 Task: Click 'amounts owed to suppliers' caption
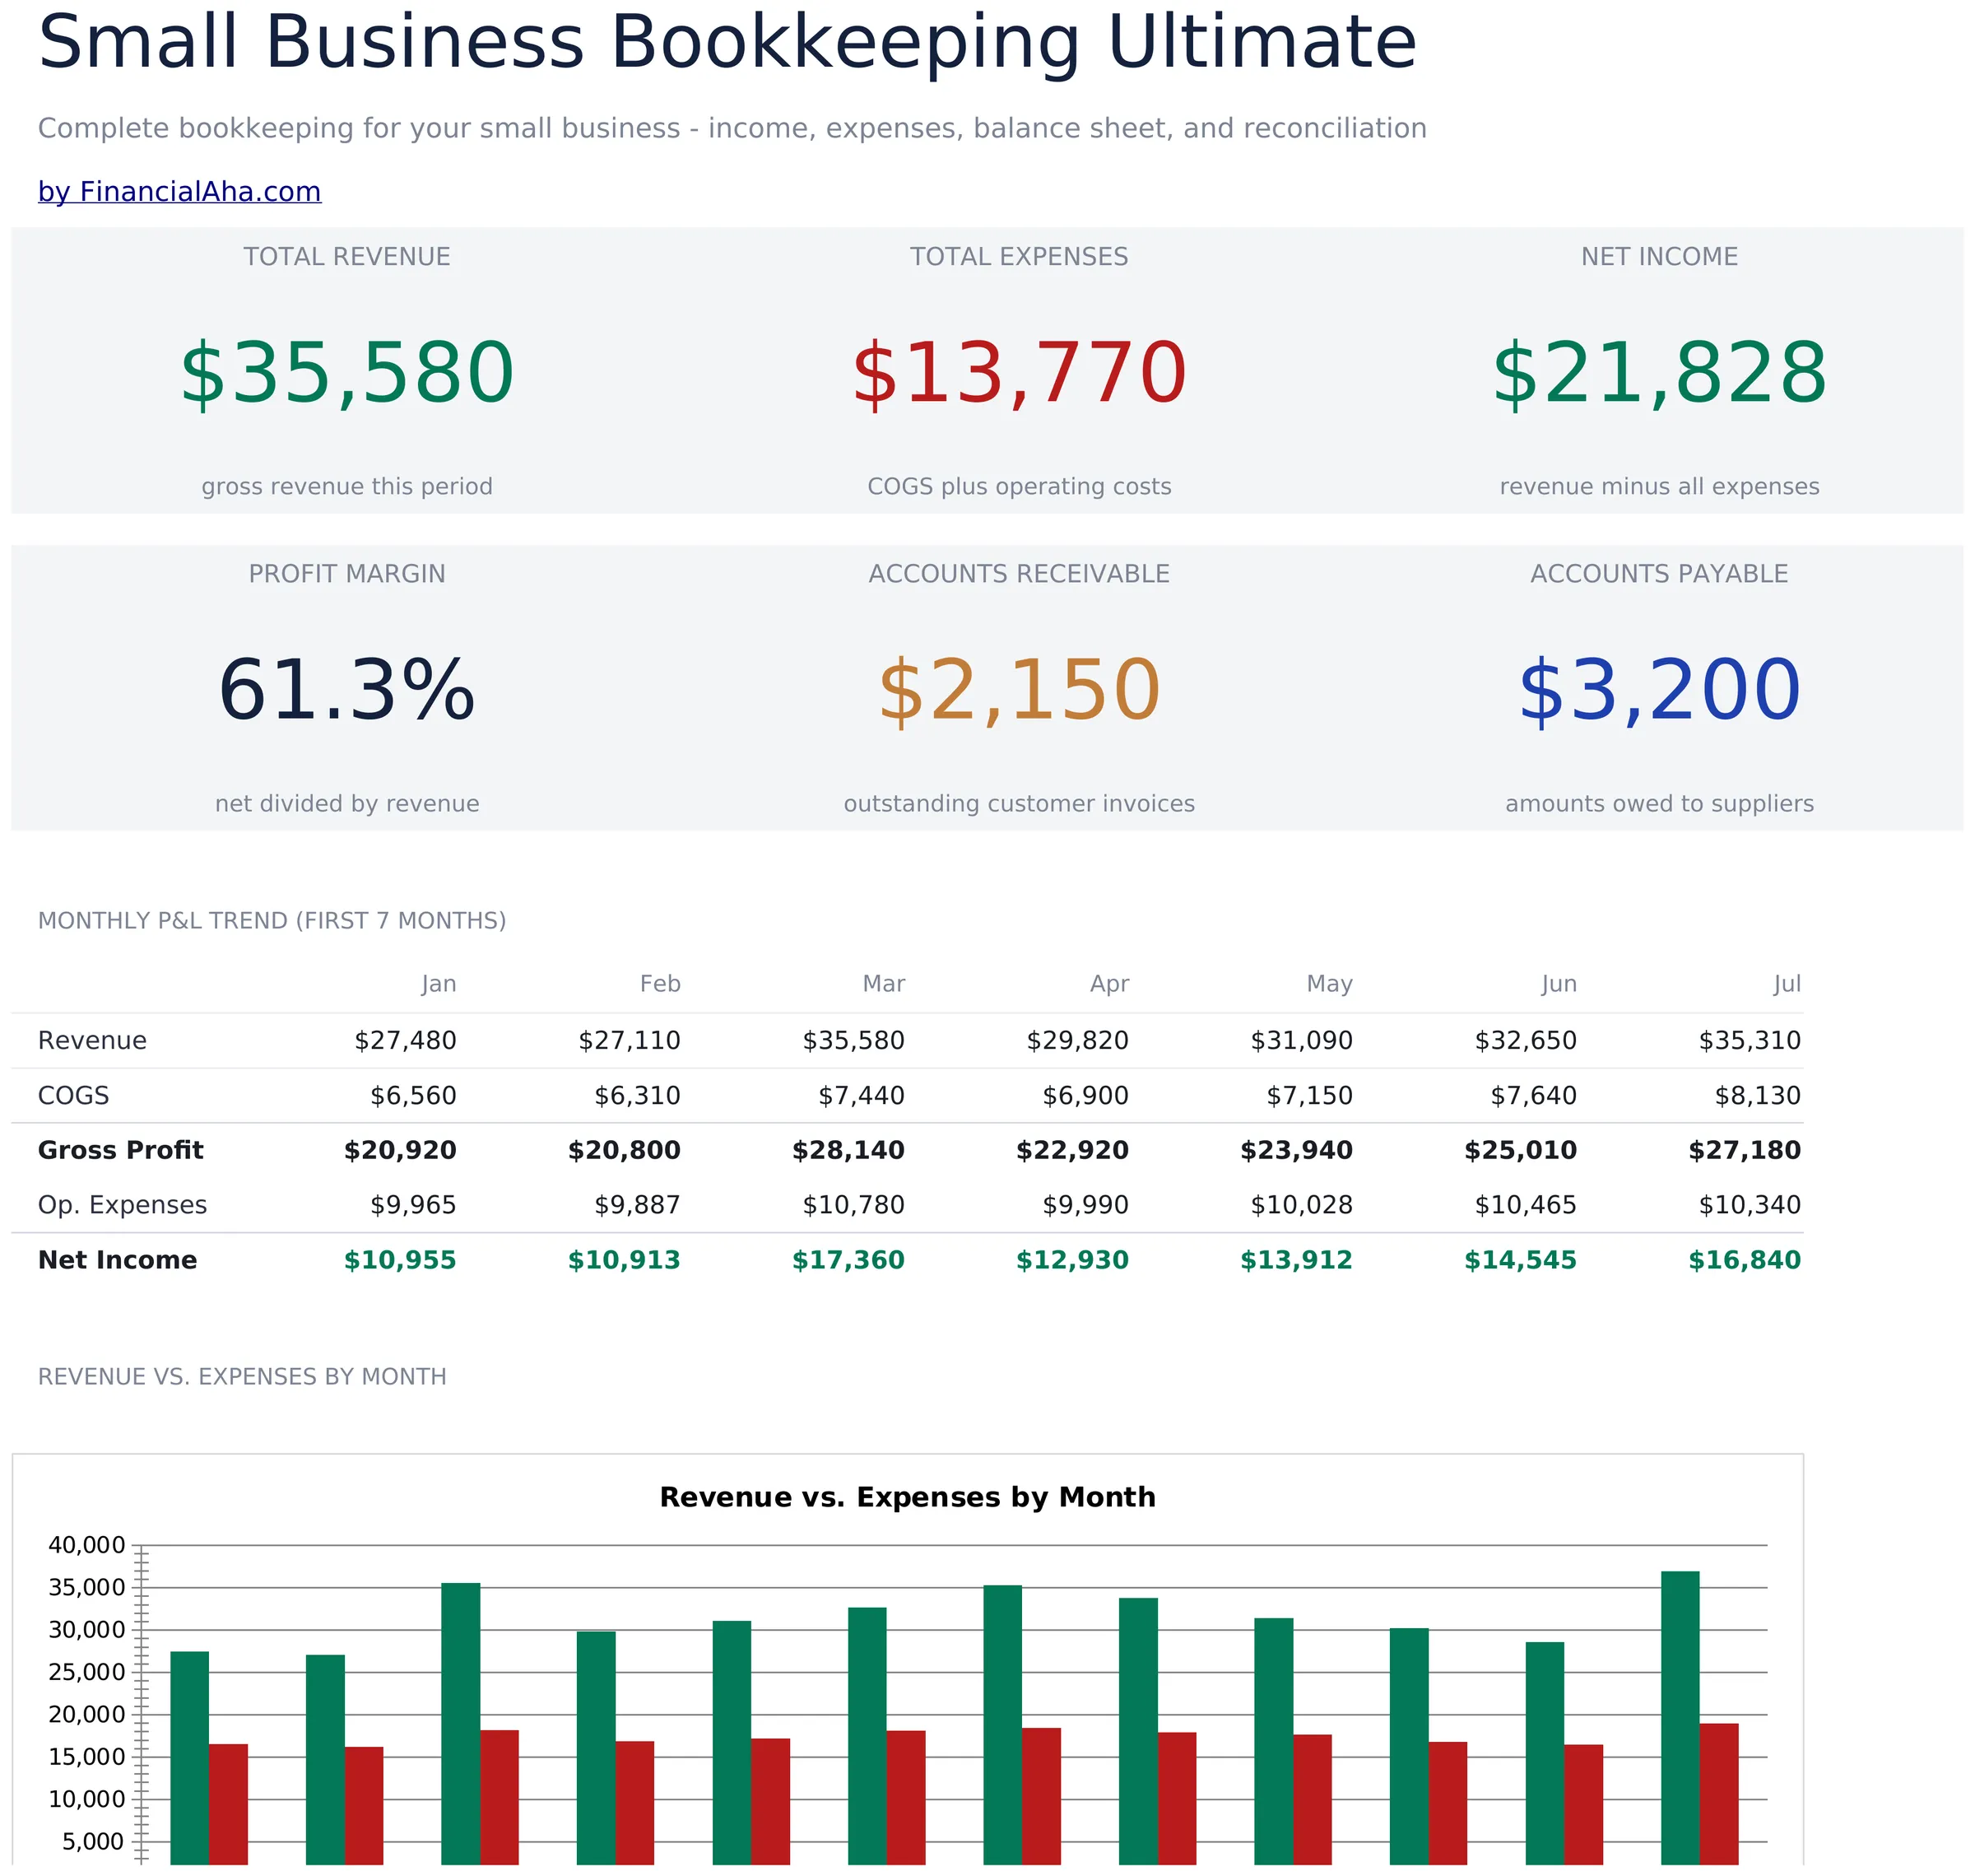tap(1659, 804)
